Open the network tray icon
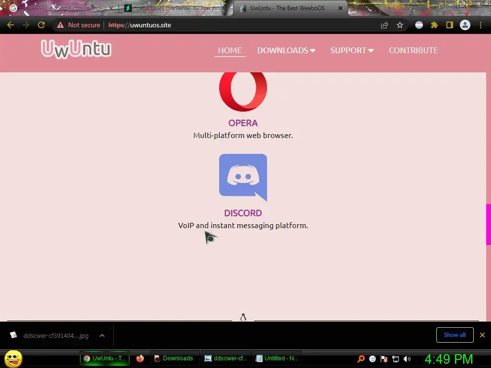The width and height of the screenshot is (491, 368). coord(396,359)
